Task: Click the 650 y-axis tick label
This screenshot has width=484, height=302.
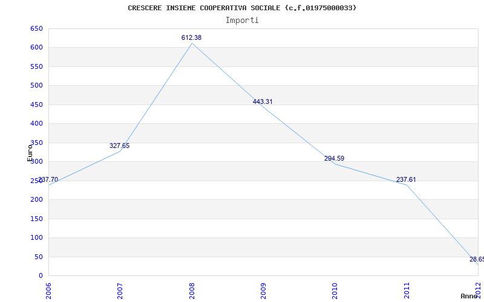Action: tap(36, 28)
